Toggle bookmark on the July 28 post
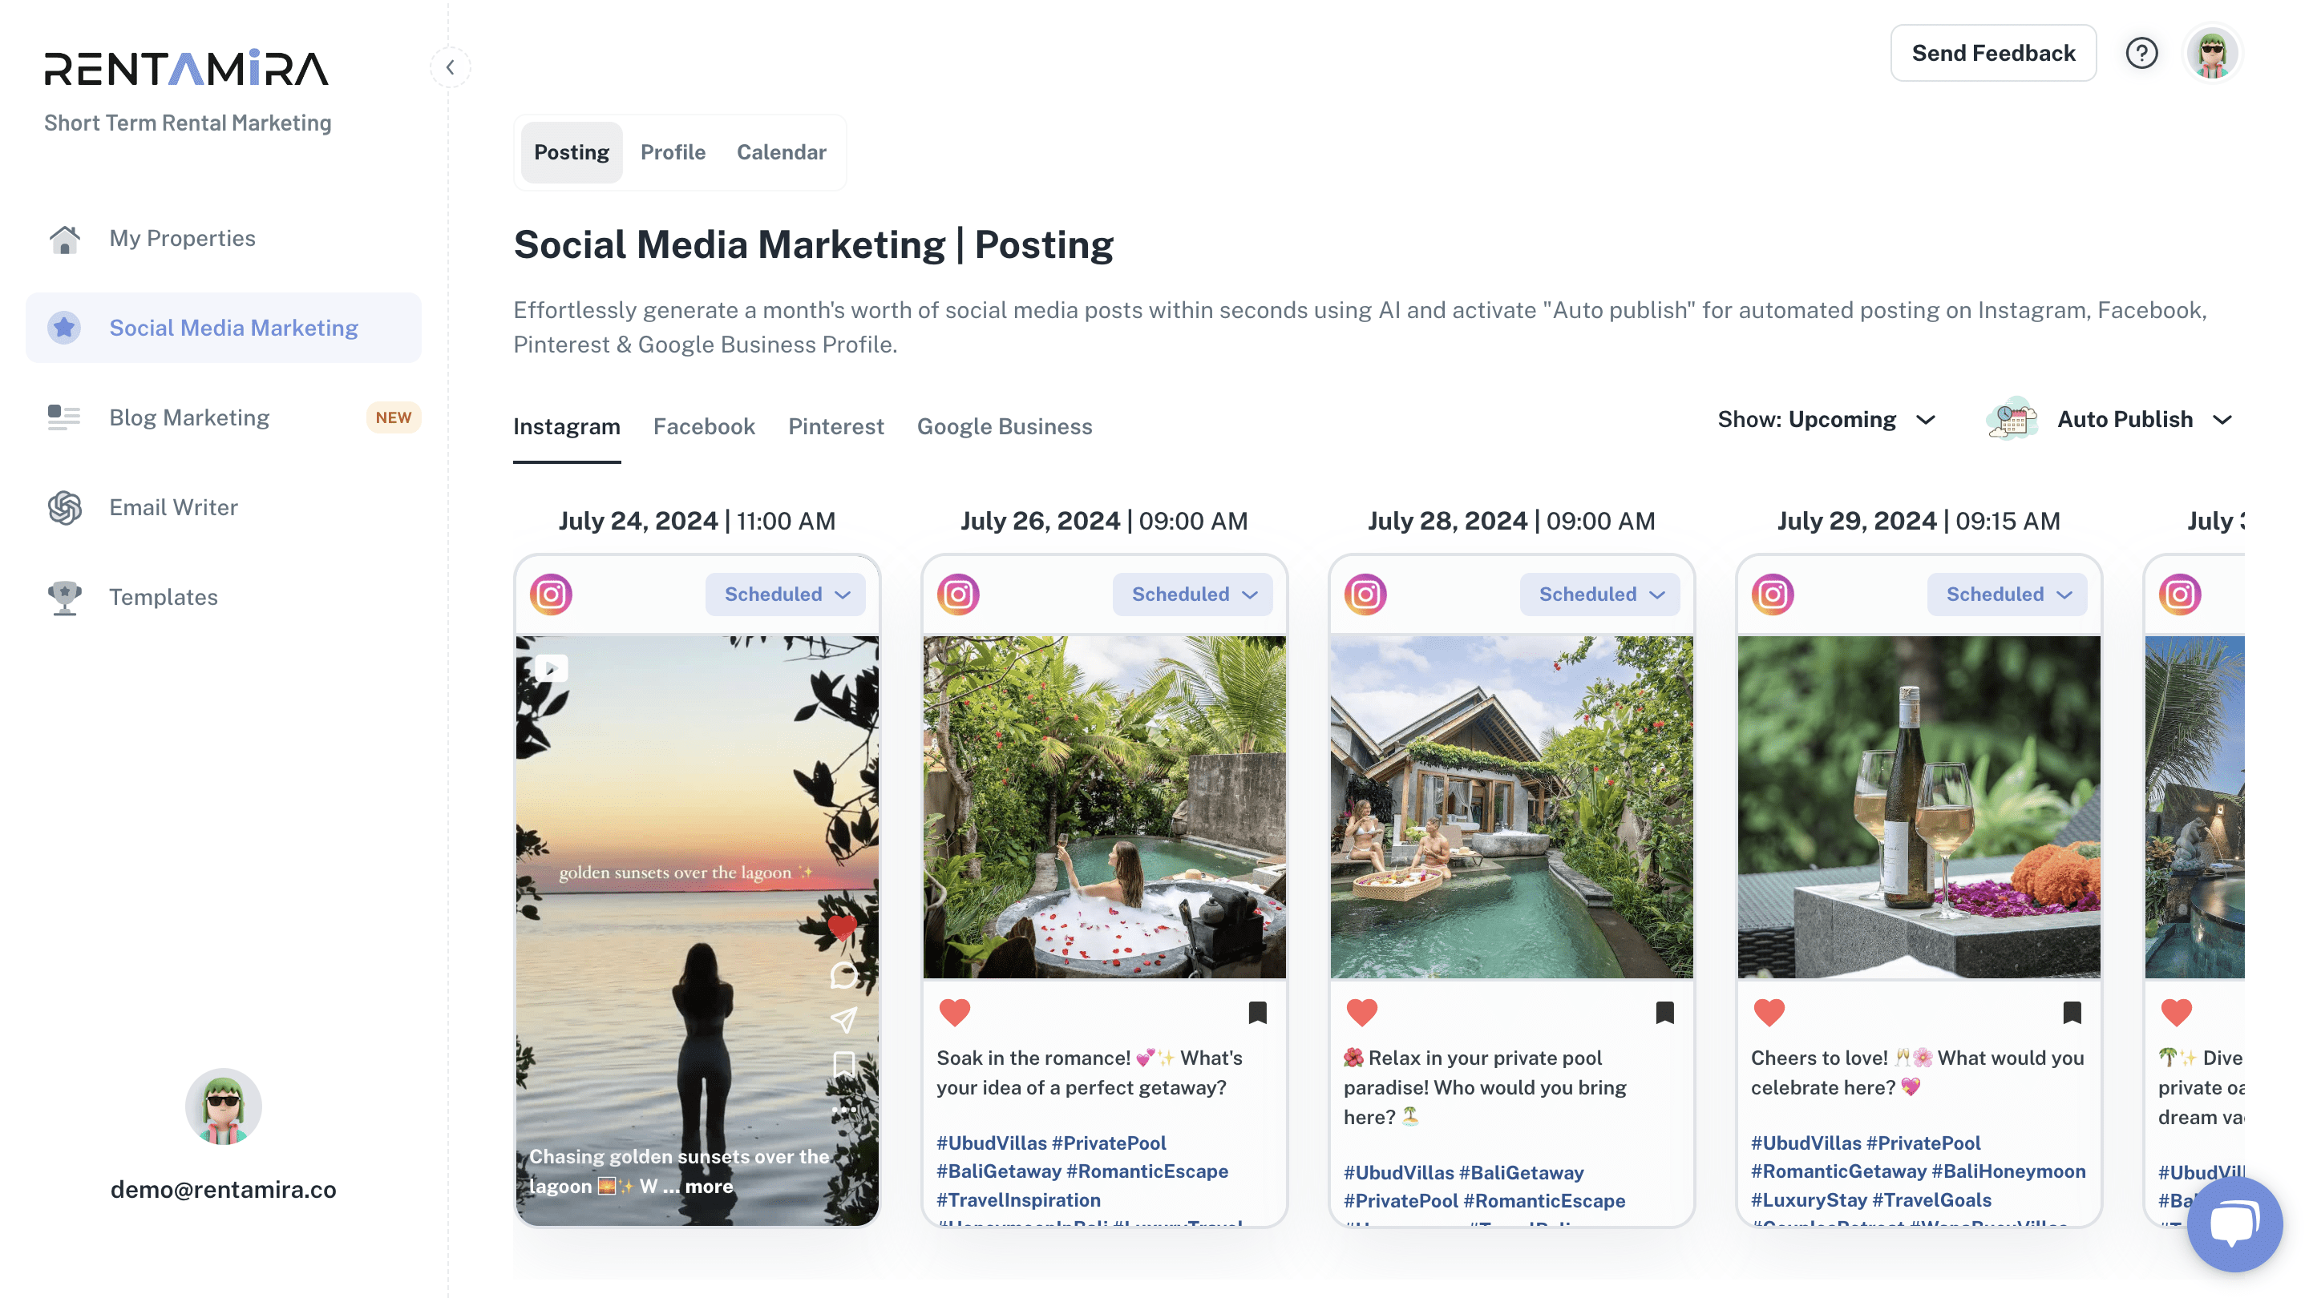This screenshot has height=1298, width=2309. [1664, 1012]
